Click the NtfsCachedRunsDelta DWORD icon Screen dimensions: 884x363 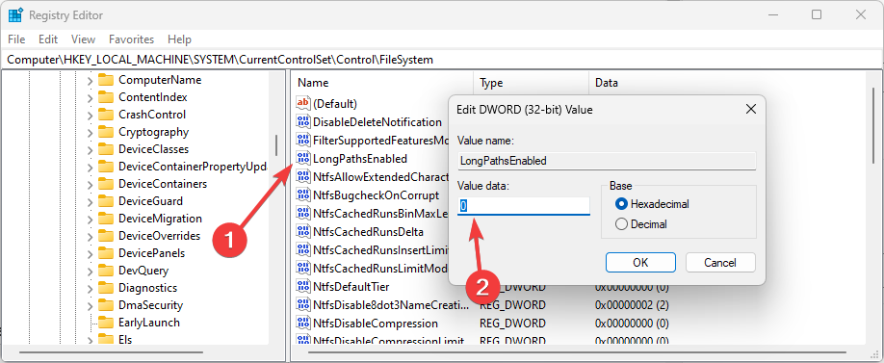303,232
